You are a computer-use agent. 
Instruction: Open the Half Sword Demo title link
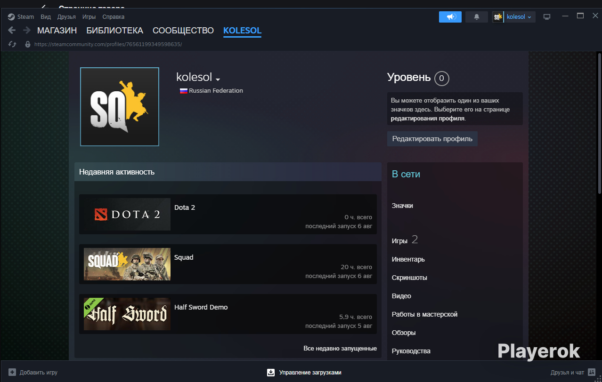point(201,307)
